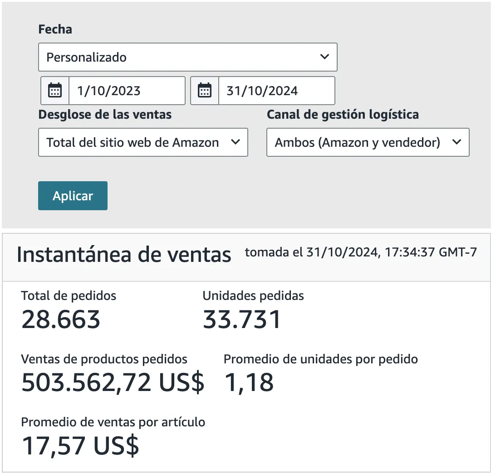Select the Unidades pedidas value 33.731
491x473 pixels.
tap(242, 320)
